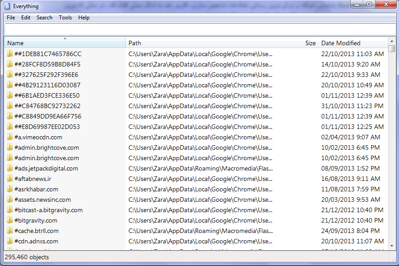Click the vertical scrollbar thumb

point(392,48)
